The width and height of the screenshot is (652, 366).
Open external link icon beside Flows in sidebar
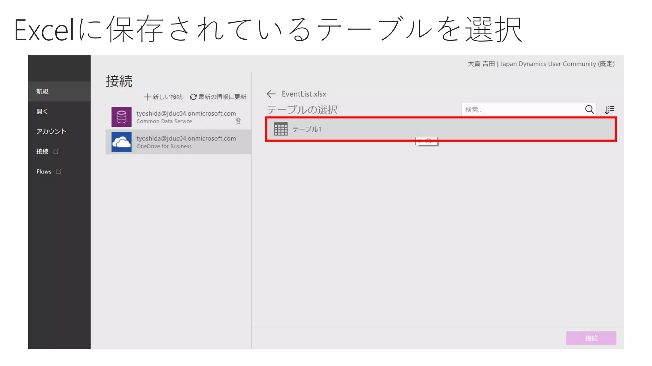point(59,171)
